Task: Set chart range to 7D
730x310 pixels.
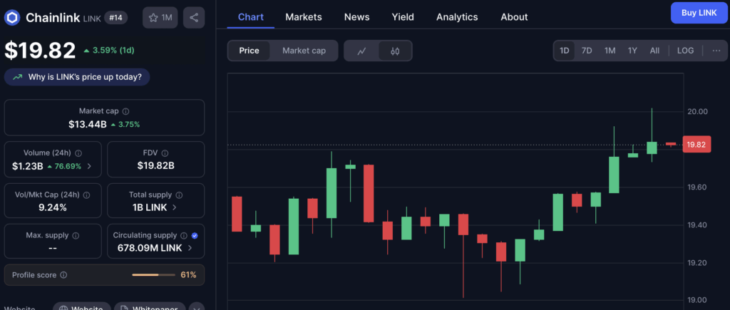Action: coord(587,51)
